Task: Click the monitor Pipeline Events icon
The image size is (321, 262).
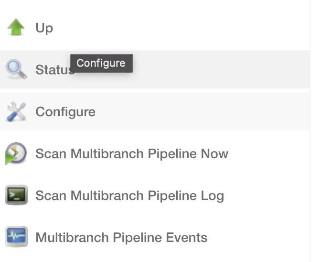Action: [x=16, y=237]
